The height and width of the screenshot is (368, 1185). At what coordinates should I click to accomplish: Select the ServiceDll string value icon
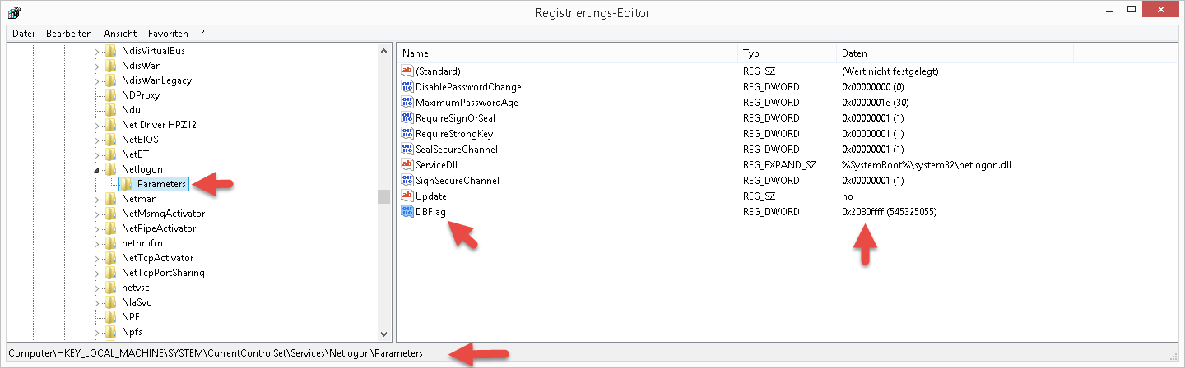[x=407, y=165]
